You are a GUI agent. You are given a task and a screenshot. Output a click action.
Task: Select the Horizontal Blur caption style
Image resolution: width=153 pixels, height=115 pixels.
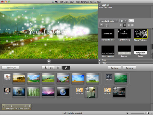point(108,34)
